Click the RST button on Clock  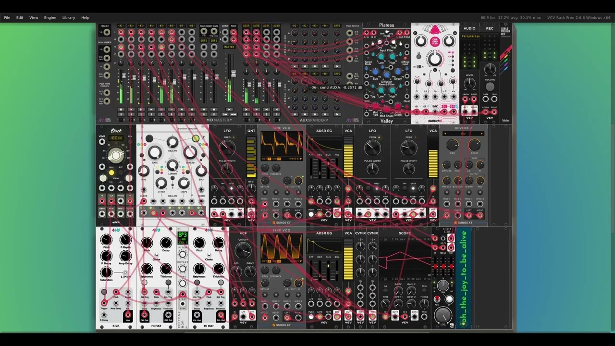(121, 173)
